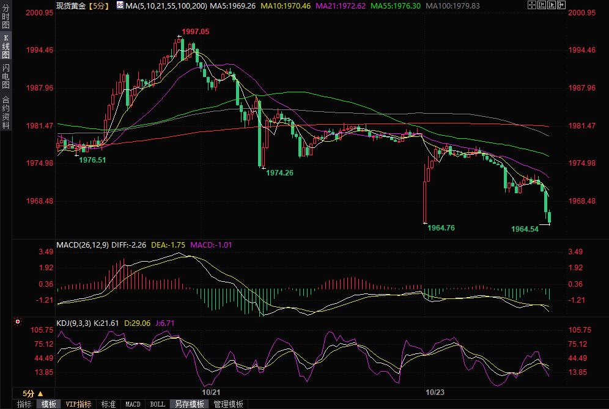
Task: Apply the MACD template button
Action: pyautogui.click(x=133, y=404)
